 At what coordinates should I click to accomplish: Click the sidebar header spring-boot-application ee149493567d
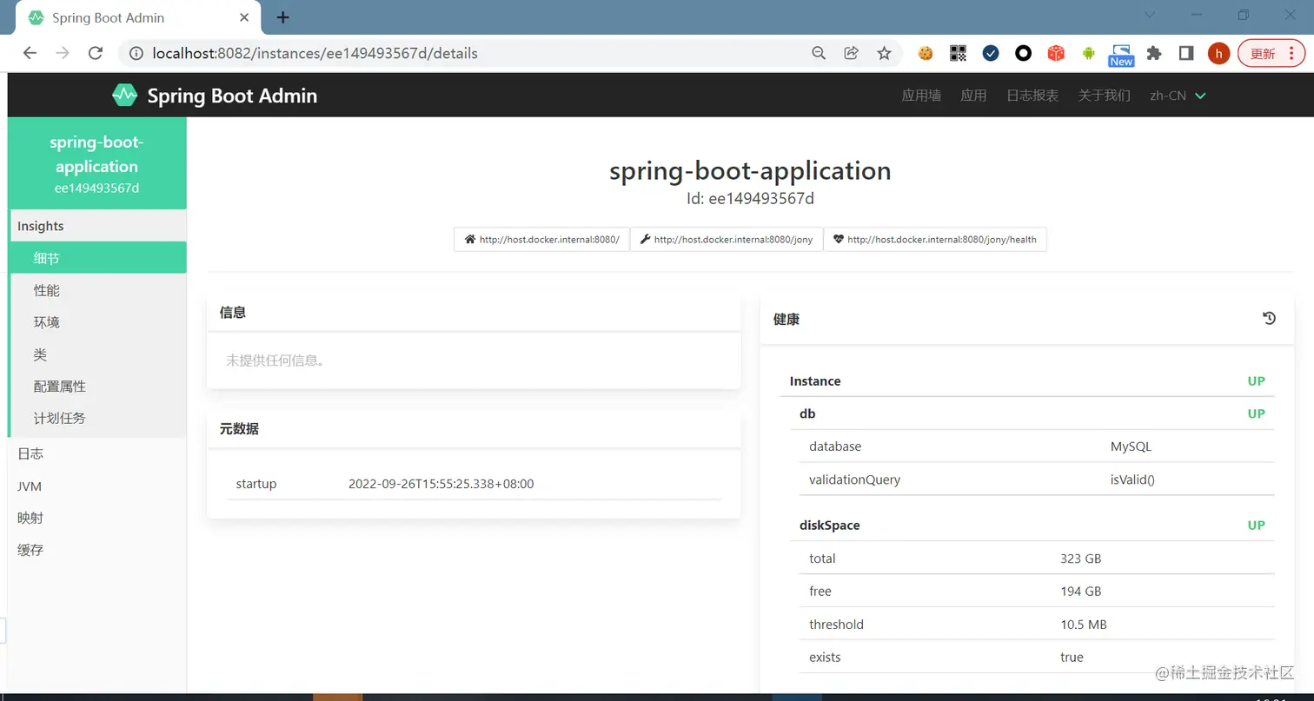click(96, 163)
